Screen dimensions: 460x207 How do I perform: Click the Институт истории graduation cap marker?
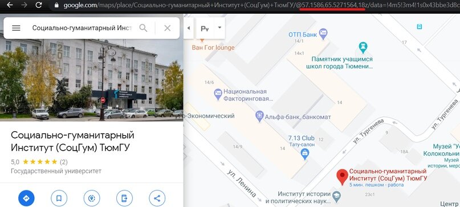click(337, 197)
